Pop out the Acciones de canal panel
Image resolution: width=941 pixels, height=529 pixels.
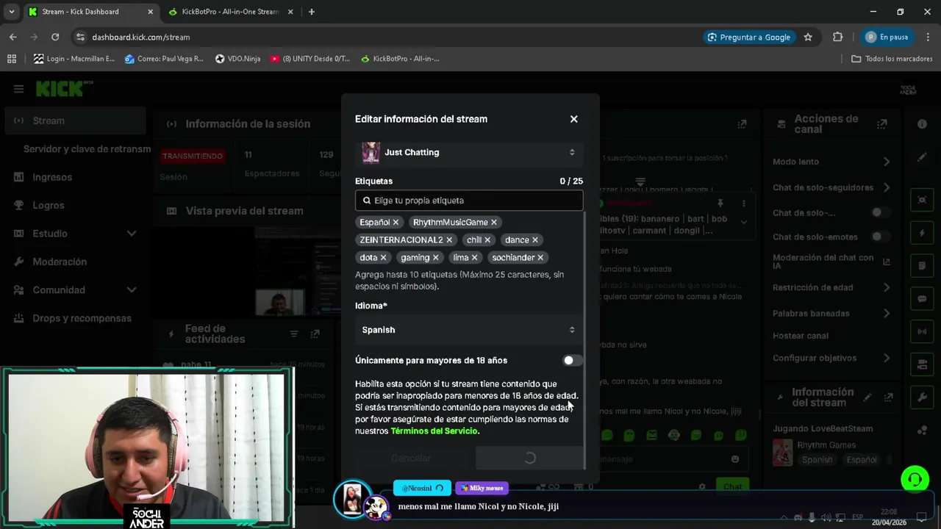click(882, 124)
